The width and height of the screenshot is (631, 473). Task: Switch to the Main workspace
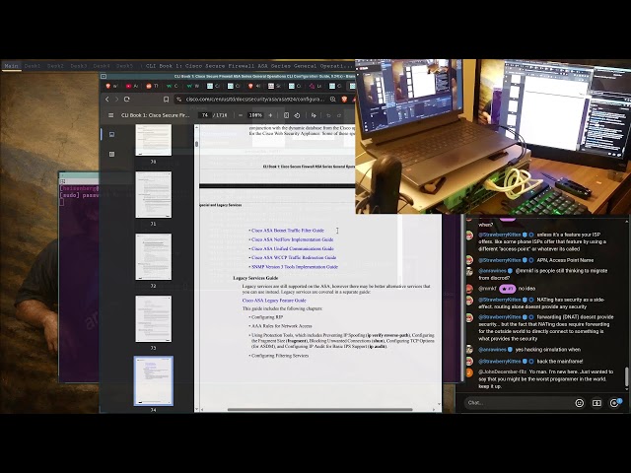pyautogui.click(x=11, y=66)
